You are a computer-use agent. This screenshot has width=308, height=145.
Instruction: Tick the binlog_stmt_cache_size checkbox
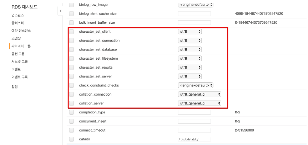click(71, 14)
